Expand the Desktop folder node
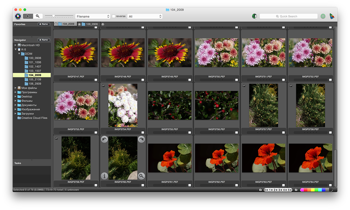Image resolution: width=350 pixels, height=210 pixels. (15, 96)
